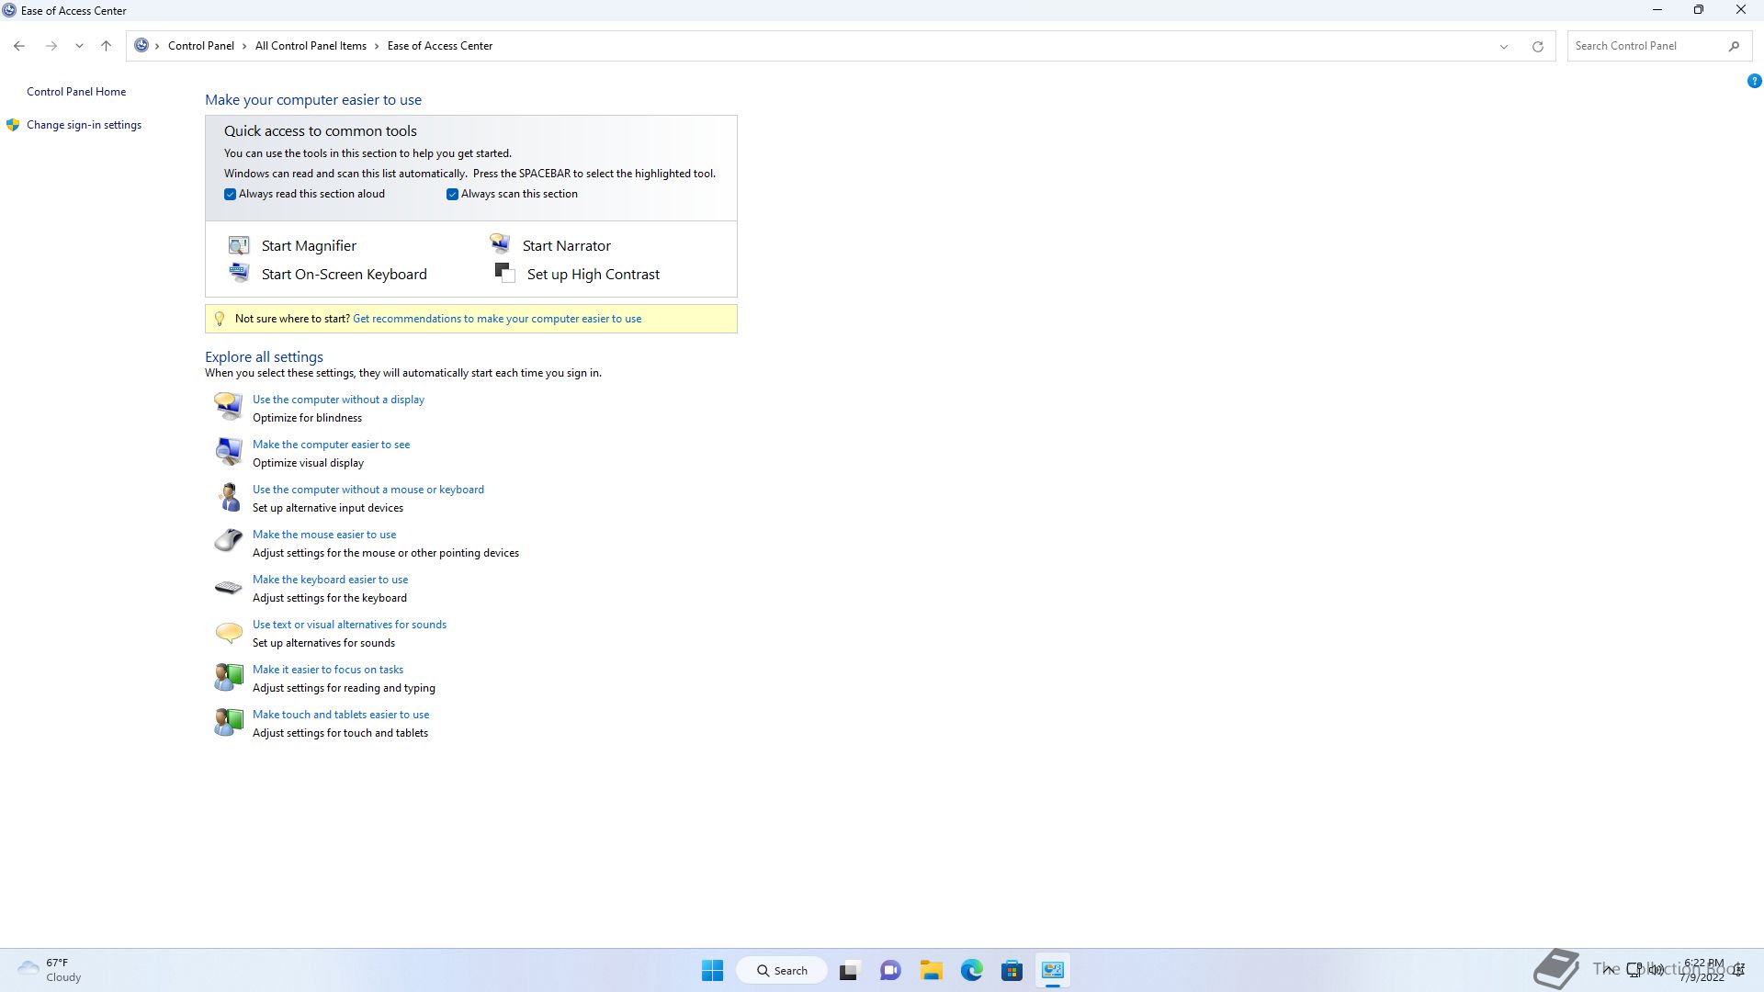The height and width of the screenshot is (992, 1764).
Task: Refresh the address bar location
Action: [1537, 46]
